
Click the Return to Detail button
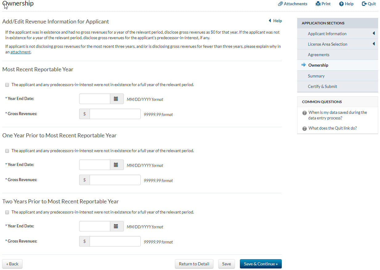tap(194, 264)
